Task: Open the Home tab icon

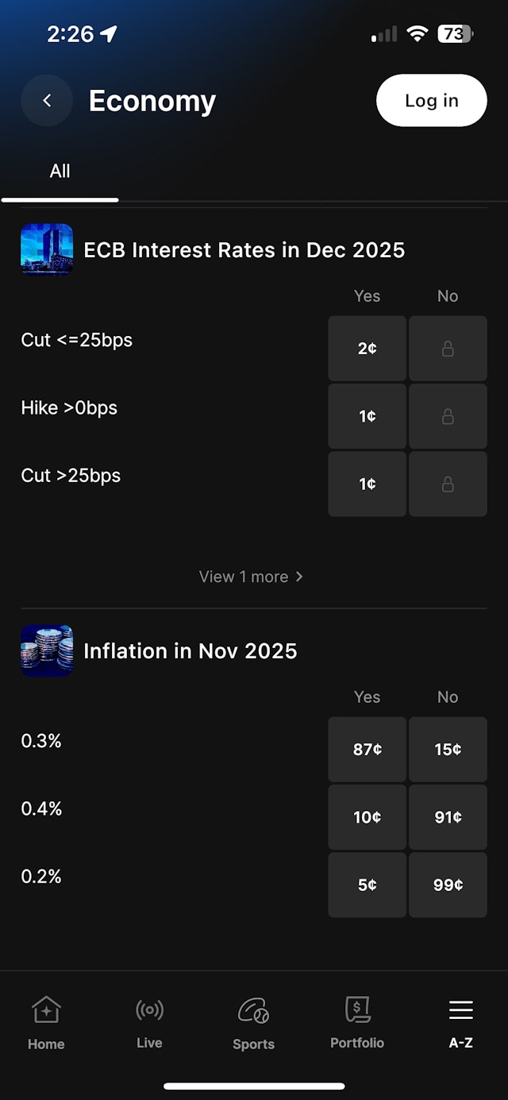Action: pyautogui.click(x=46, y=1011)
